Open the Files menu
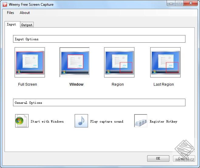200x168 pixels. click(x=10, y=13)
